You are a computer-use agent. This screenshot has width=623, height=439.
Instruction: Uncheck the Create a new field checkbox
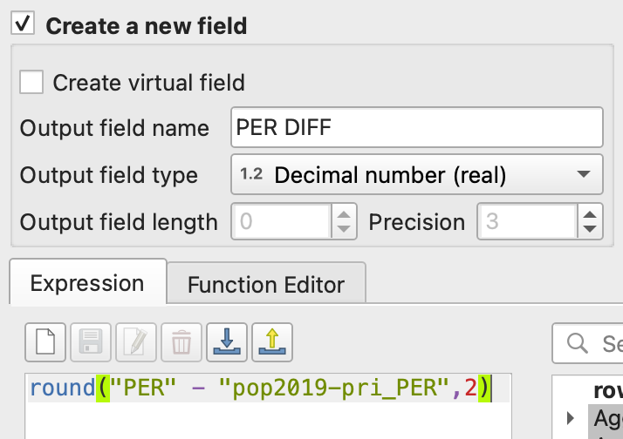[23, 24]
